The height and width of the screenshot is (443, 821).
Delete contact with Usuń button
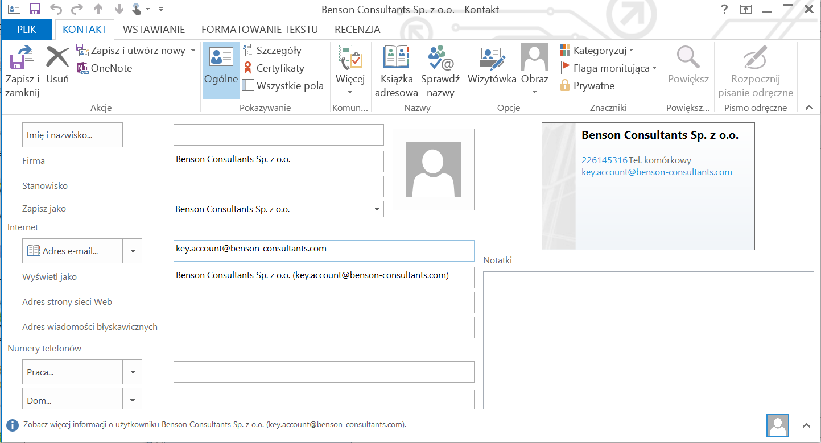tap(57, 65)
